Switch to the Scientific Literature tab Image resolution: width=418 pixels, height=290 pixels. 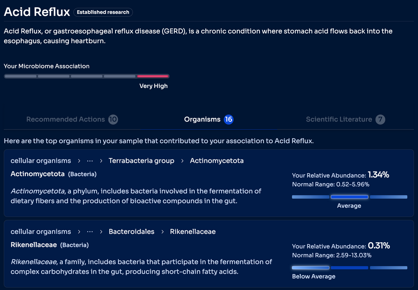[339, 120]
